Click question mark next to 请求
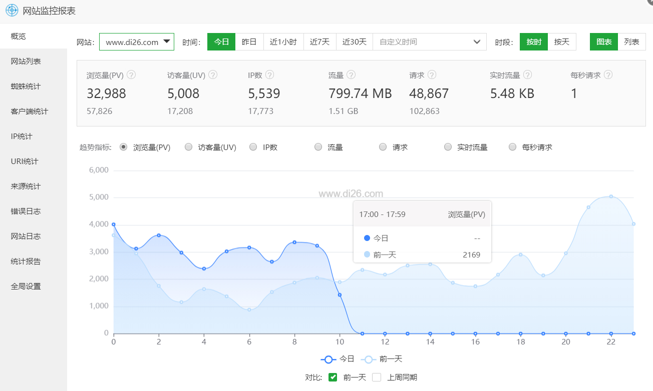653x391 pixels. 432,75
